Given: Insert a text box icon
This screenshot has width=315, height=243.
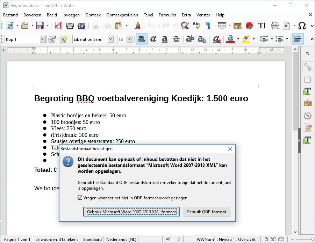Looking at the screenshot, I should [261, 25].
